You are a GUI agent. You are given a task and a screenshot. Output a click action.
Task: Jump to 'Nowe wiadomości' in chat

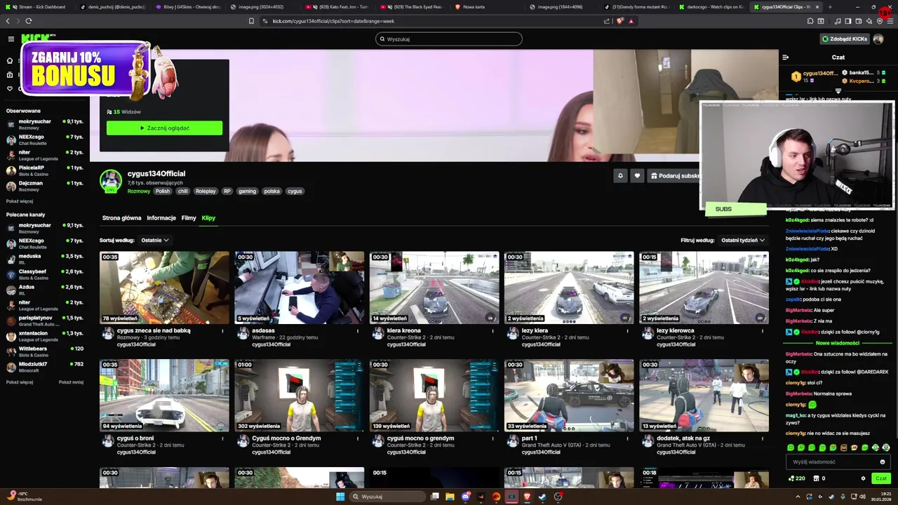(x=838, y=343)
